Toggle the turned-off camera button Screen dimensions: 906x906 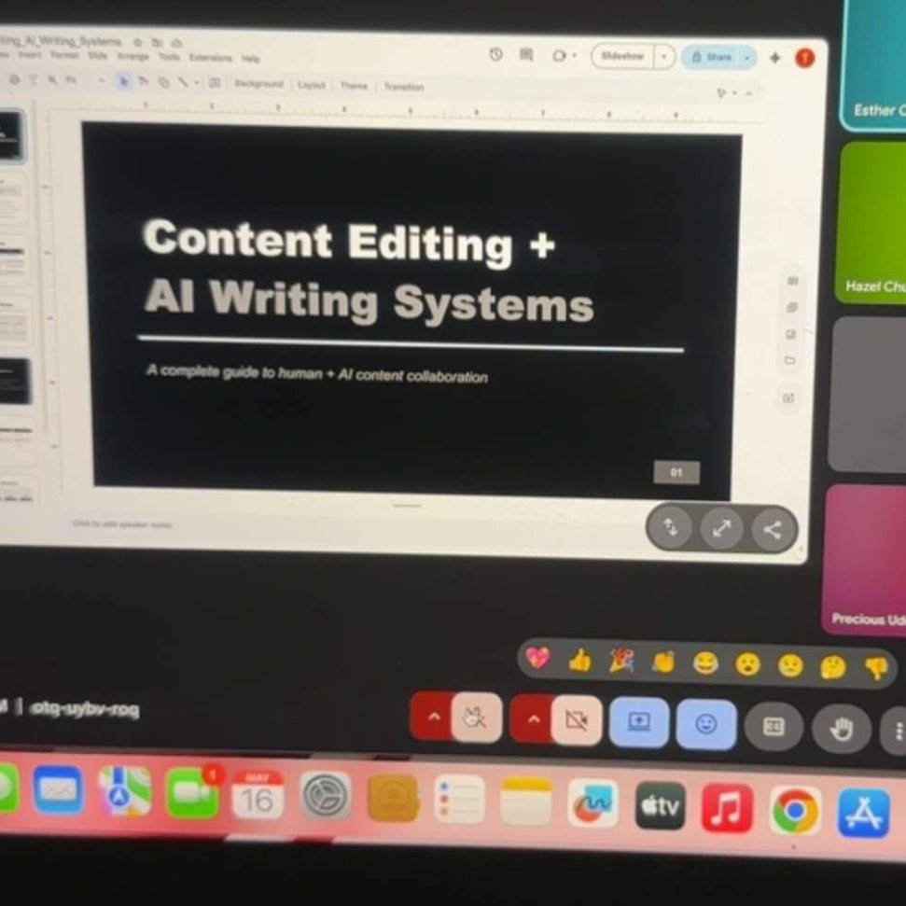(x=577, y=720)
